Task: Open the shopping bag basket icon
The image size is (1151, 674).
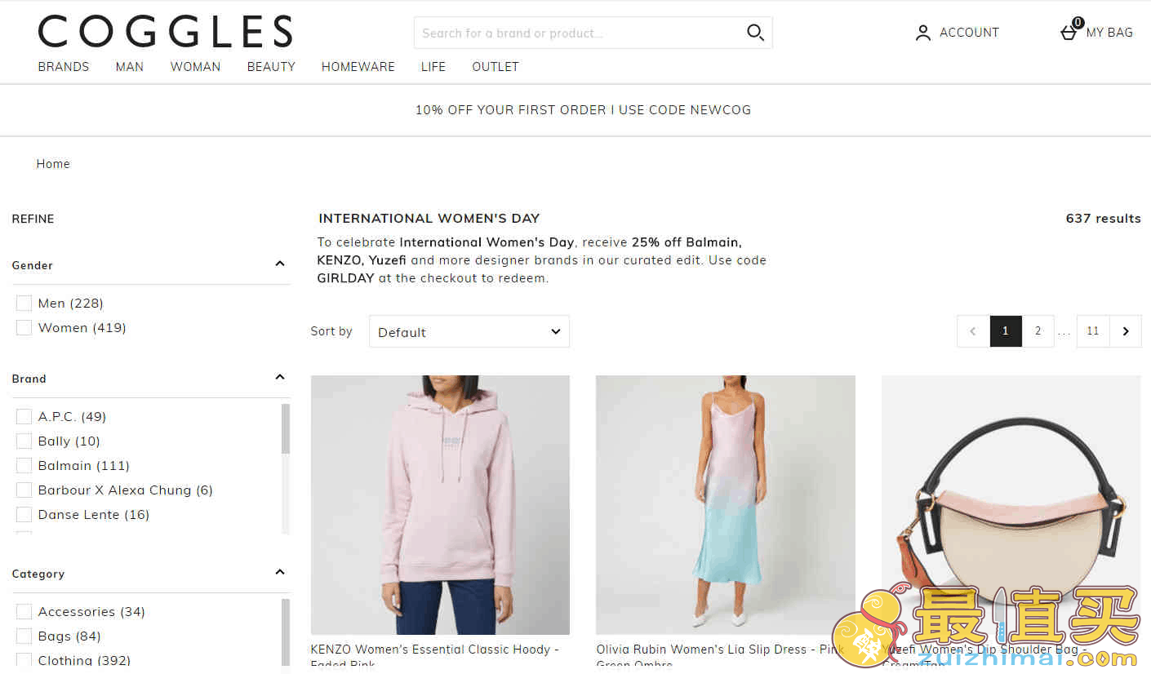Action: point(1069,31)
